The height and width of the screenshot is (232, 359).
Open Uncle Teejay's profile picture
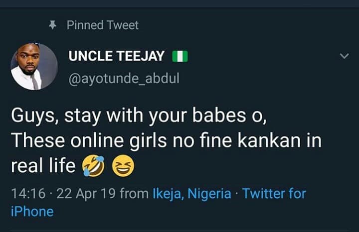[x=34, y=67]
